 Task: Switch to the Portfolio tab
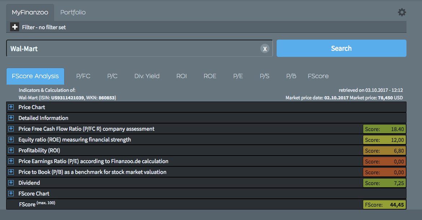(x=72, y=12)
